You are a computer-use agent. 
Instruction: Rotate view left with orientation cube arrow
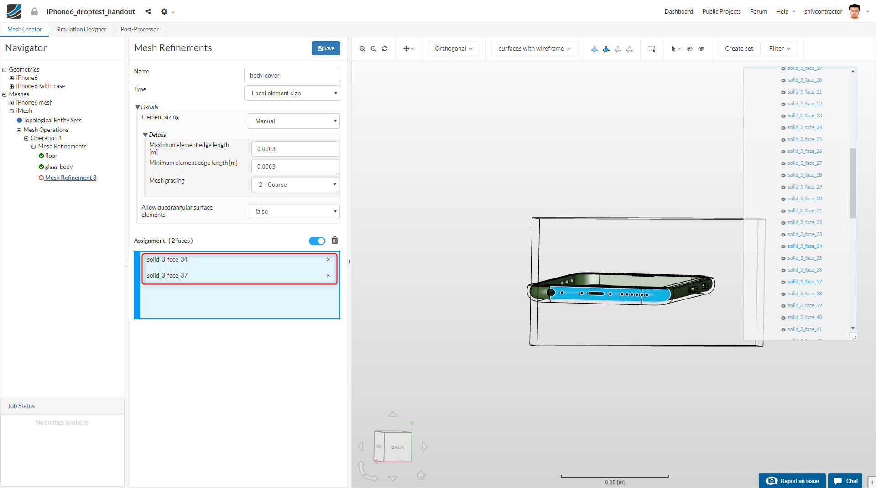361,446
